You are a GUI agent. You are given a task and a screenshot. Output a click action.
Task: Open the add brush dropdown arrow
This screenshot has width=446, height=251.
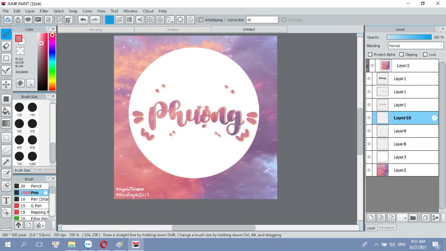click(43, 226)
